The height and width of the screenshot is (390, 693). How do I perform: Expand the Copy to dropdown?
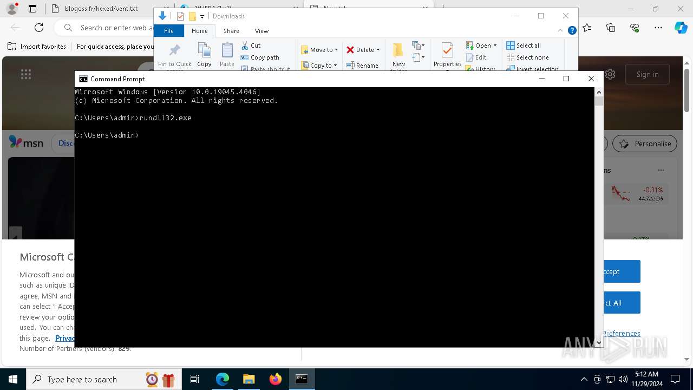(x=335, y=66)
